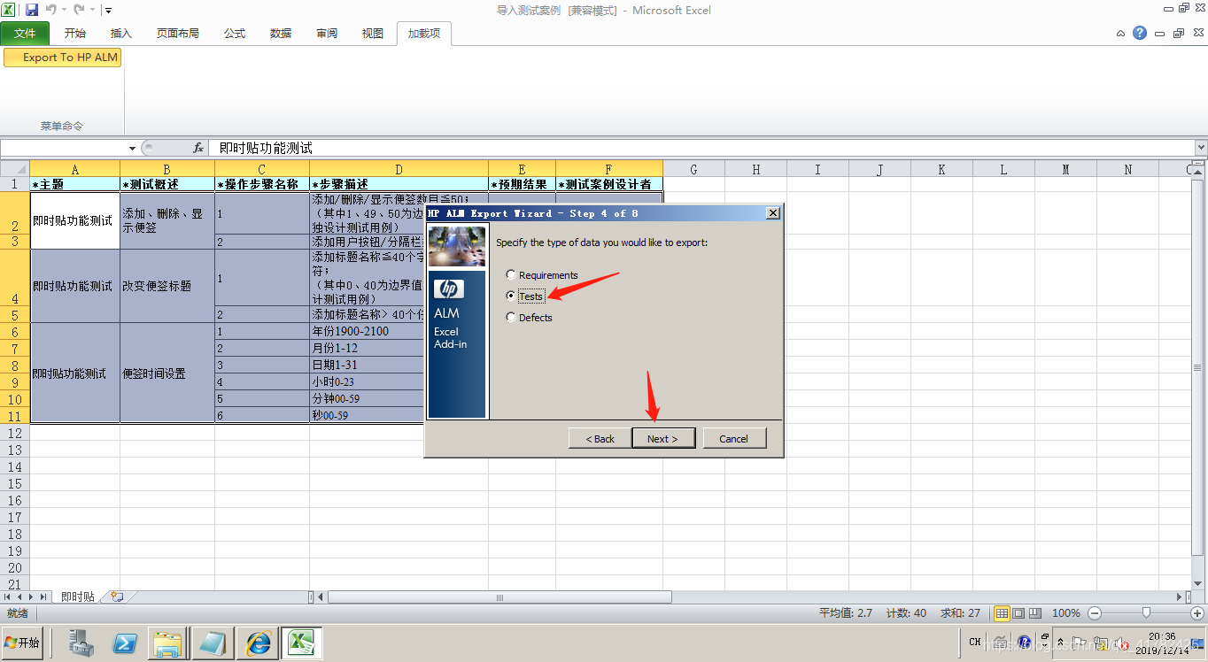Click the insert new worksheet tab icon

click(x=117, y=597)
